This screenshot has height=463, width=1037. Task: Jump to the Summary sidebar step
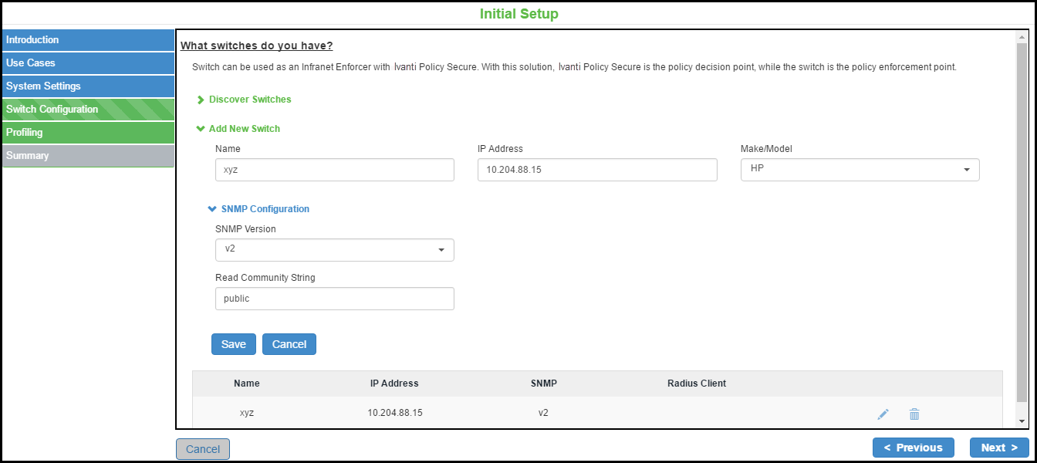tap(88, 156)
